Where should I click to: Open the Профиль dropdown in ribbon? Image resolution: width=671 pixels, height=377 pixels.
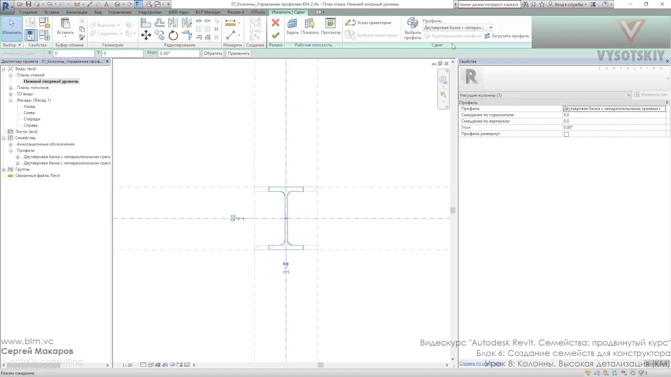pyautogui.click(x=458, y=28)
